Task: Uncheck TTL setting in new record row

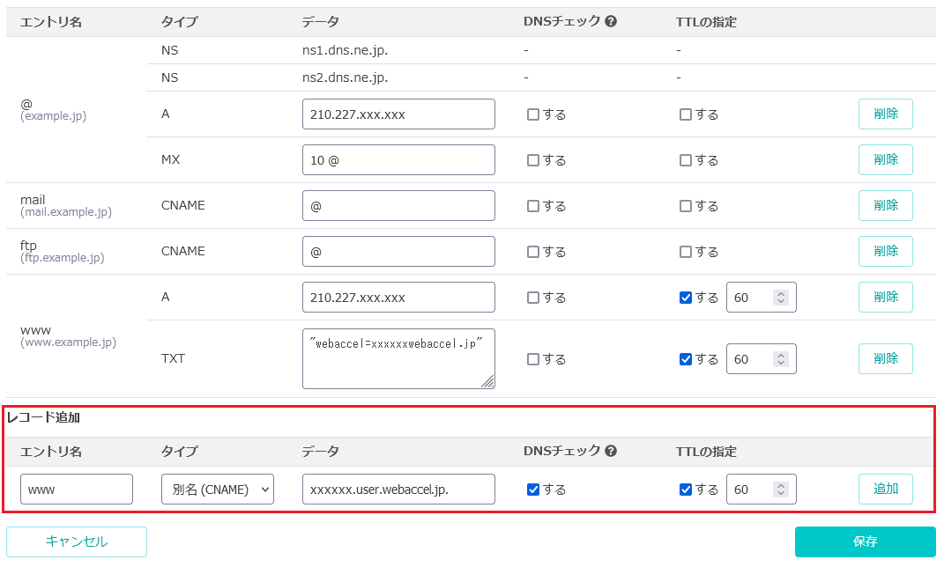Action: pos(685,490)
